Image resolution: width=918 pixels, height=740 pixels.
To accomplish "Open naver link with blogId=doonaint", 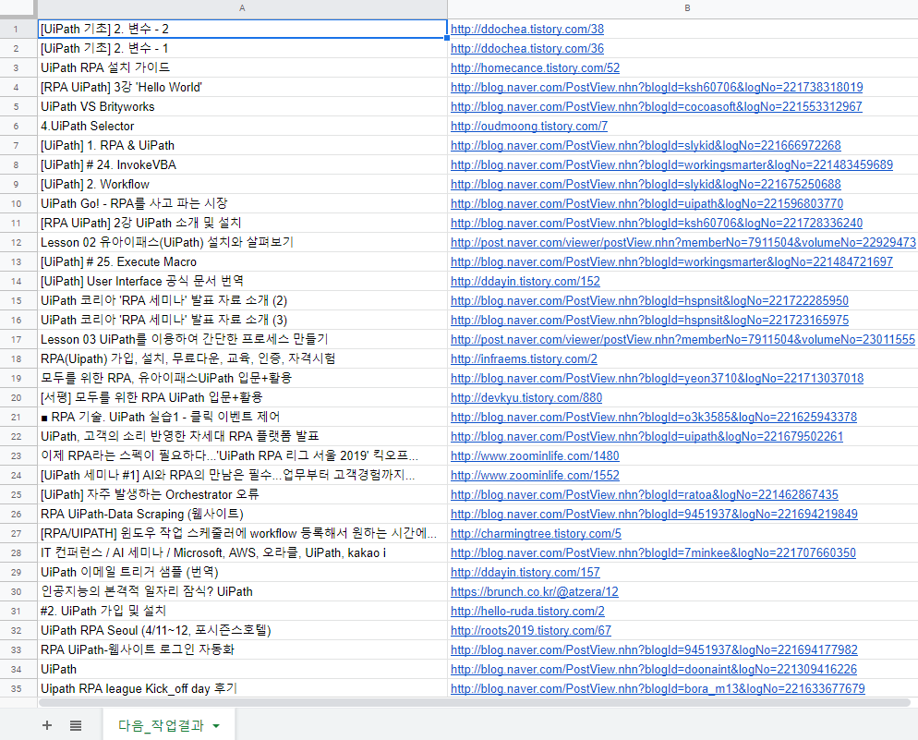I will pyautogui.click(x=653, y=669).
